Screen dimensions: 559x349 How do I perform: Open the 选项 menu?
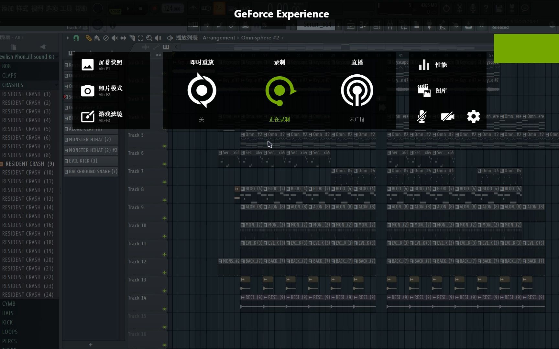[x=52, y=8]
